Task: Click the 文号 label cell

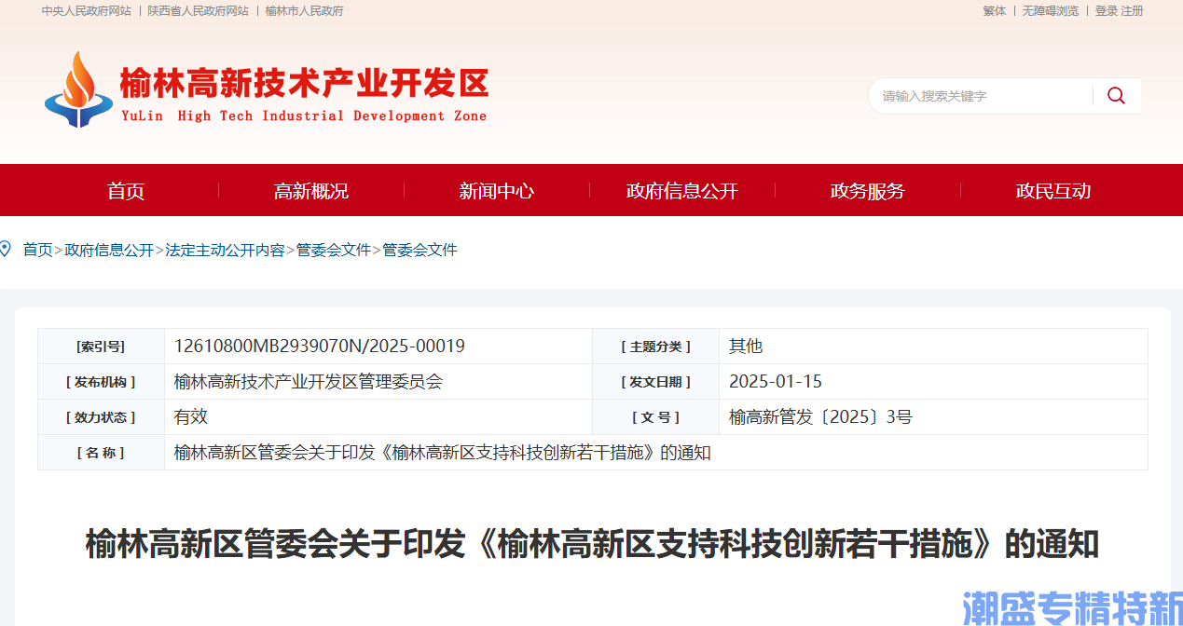Action: 655,417
